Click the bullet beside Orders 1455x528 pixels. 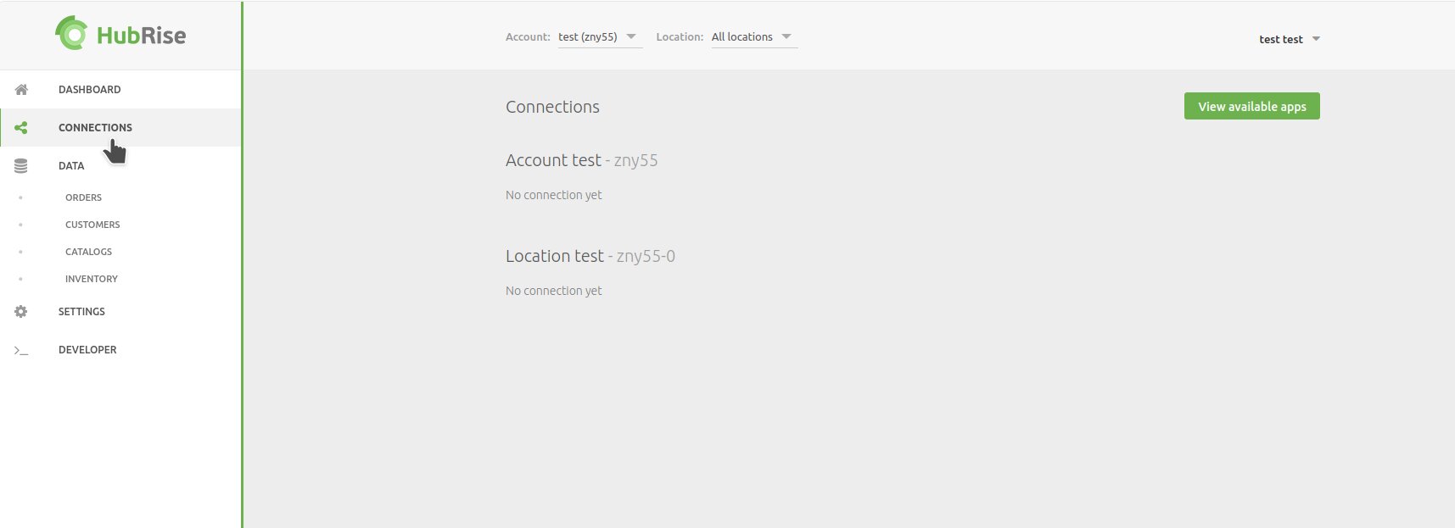point(20,197)
